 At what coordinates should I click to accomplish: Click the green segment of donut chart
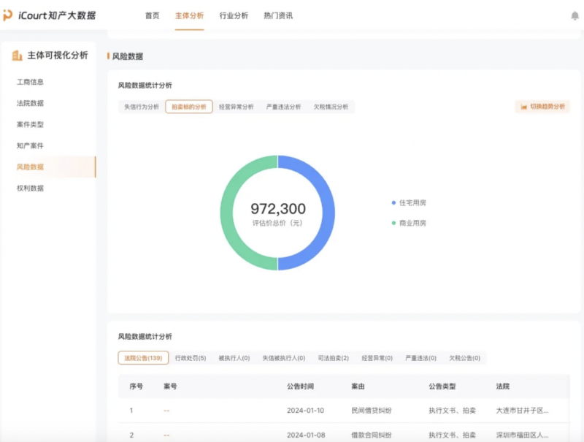227,213
